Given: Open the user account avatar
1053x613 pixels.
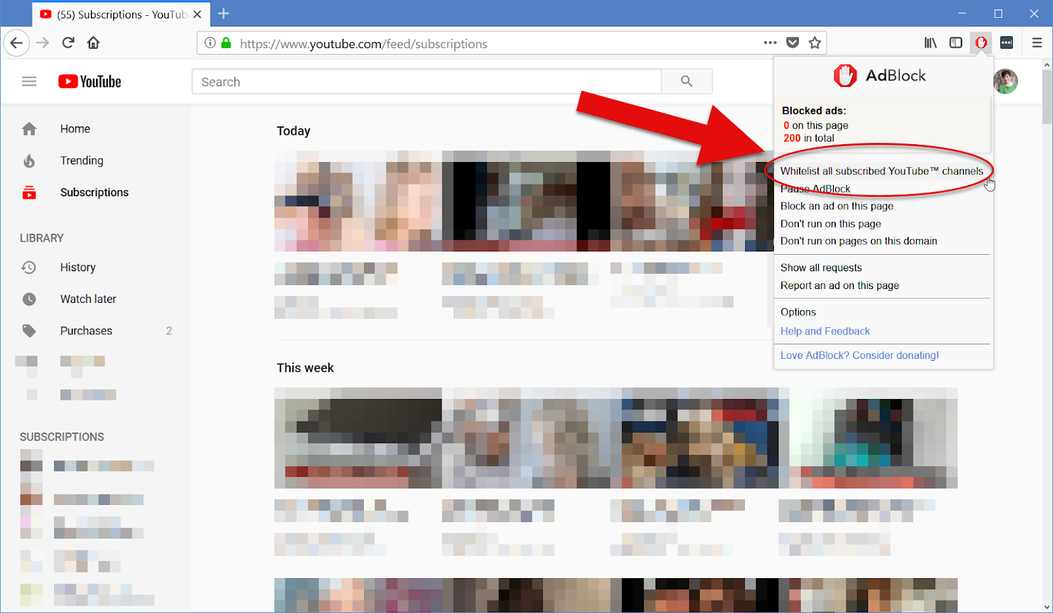Looking at the screenshot, I should [x=1006, y=82].
